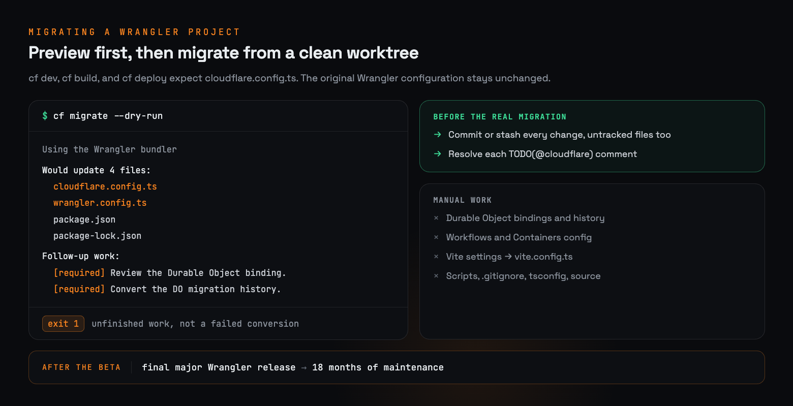Click 'Commit or stash every change, untracked files too'

(x=560, y=135)
